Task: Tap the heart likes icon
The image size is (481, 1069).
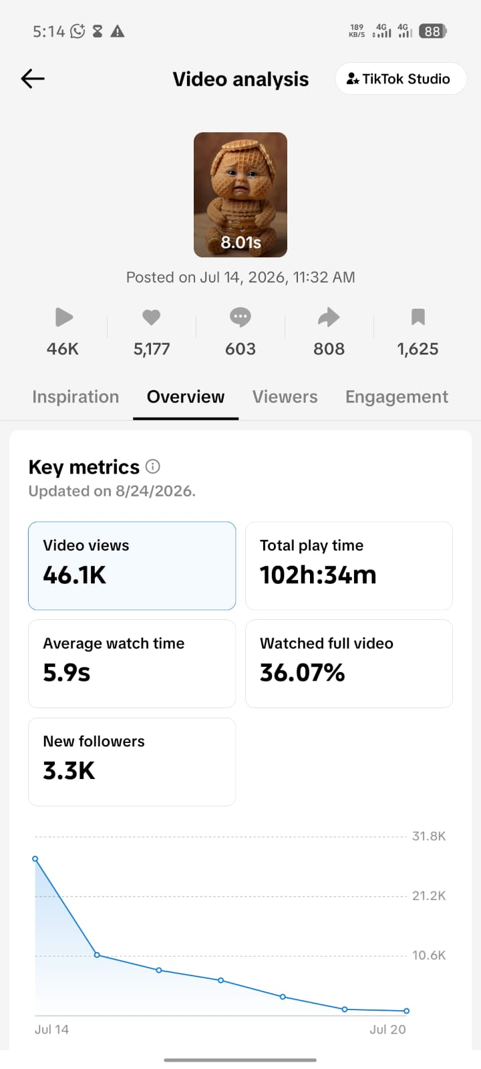Action: 152,317
